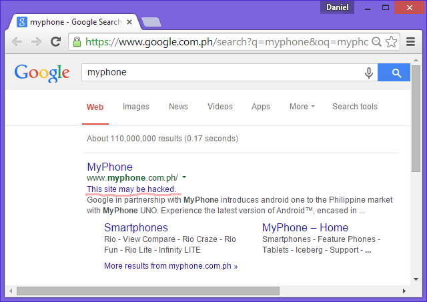The height and width of the screenshot is (302, 427).
Task: Go forward using the browser forward arrow
Action: click(36, 42)
